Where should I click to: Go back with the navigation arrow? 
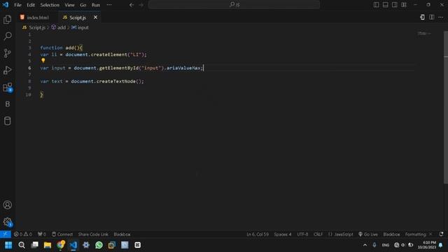tap(132, 5)
